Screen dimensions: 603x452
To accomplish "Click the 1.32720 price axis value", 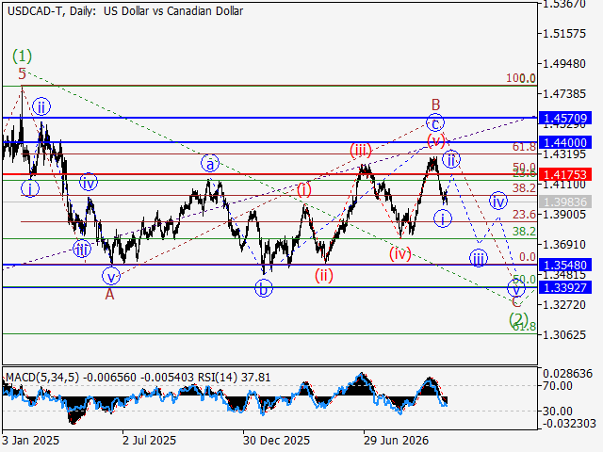I will pyautogui.click(x=564, y=305).
